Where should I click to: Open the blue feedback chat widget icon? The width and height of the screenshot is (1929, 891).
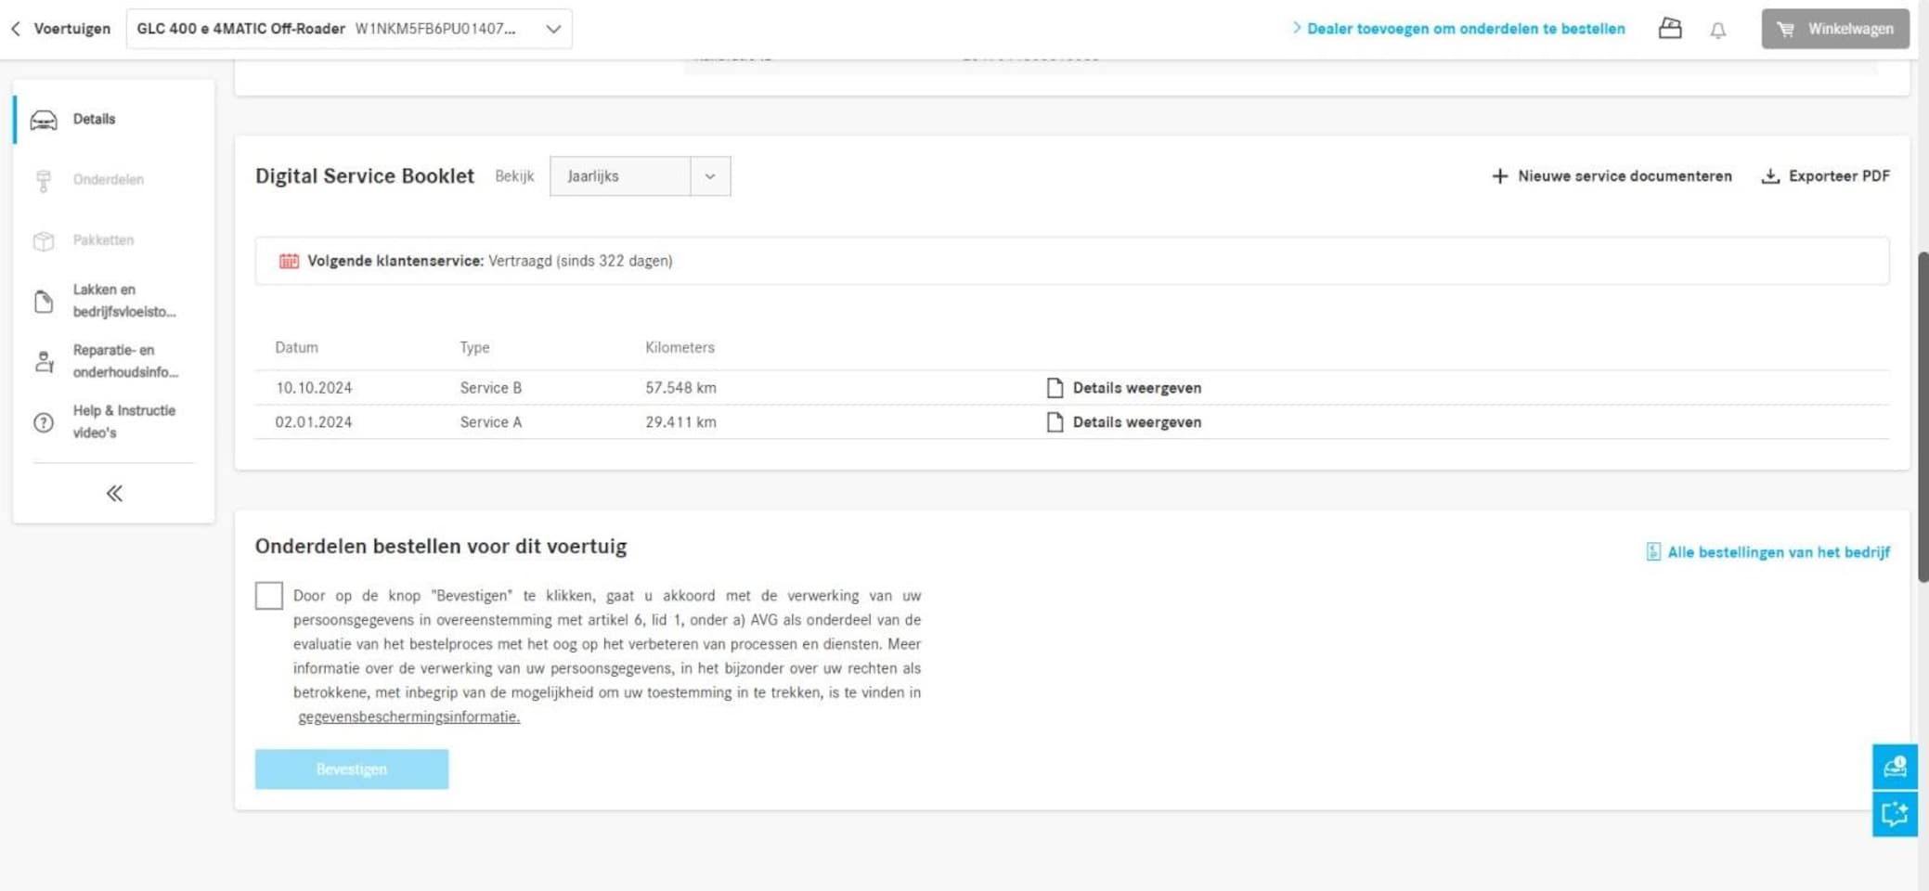1895,814
